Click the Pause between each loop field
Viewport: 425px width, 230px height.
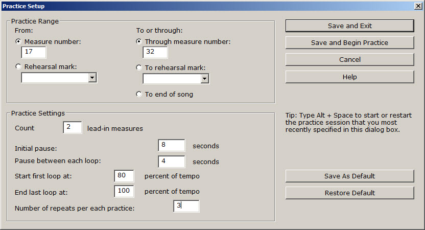(171, 162)
